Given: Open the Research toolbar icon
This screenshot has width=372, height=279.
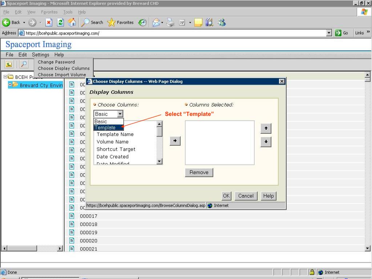Looking at the screenshot, I should pyautogui.click(x=209, y=23).
